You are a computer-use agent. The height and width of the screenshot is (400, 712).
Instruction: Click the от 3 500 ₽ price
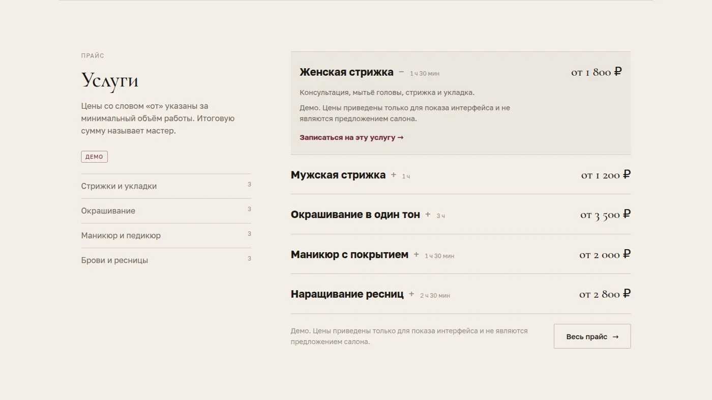point(605,214)
